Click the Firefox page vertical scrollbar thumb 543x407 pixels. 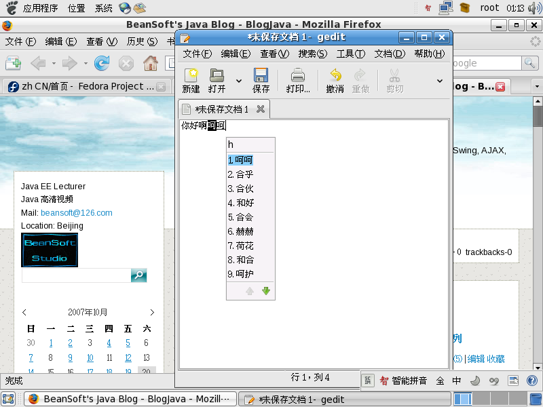[538, 116]
